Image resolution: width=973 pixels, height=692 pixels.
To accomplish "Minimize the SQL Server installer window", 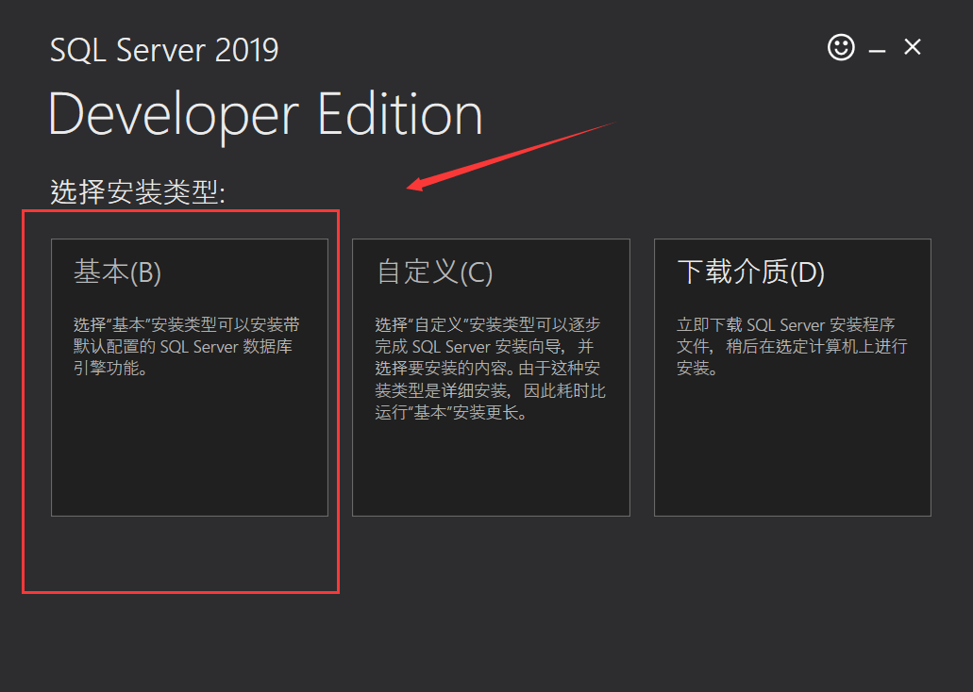I will [x=877, y=49].
